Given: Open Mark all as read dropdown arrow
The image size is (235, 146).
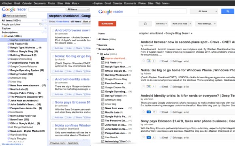Looking at the screenshot, I should click(190, 24).
